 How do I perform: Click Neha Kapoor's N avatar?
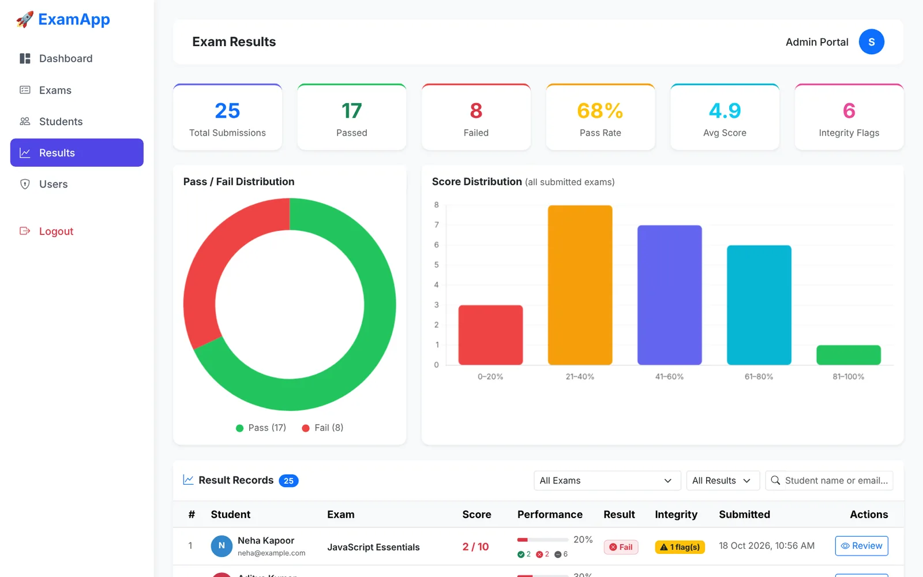[x=222, y=545]
